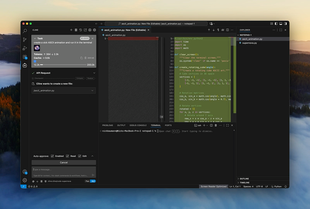Screen dimensions: 310x209
Task: Open the Extensions view icon
Action: (25, 57)
